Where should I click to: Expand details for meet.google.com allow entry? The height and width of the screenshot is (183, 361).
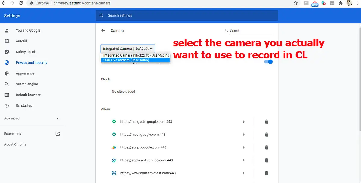(244, 135)
